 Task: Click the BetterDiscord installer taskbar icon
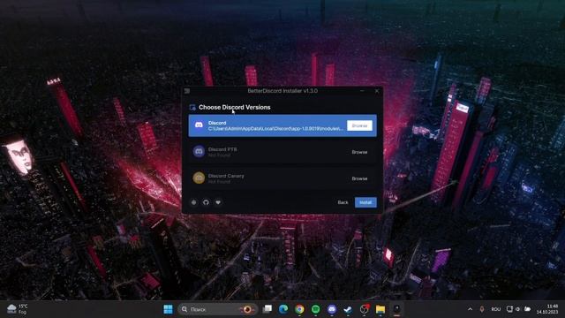click(396, 309)
